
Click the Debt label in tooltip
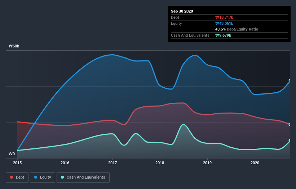(x=175, y=18)
